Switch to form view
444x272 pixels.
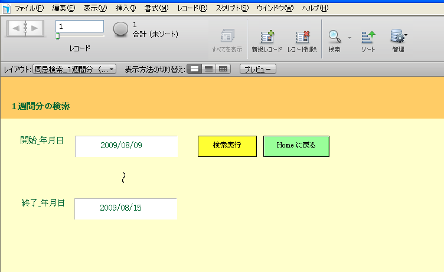[194, 69]
